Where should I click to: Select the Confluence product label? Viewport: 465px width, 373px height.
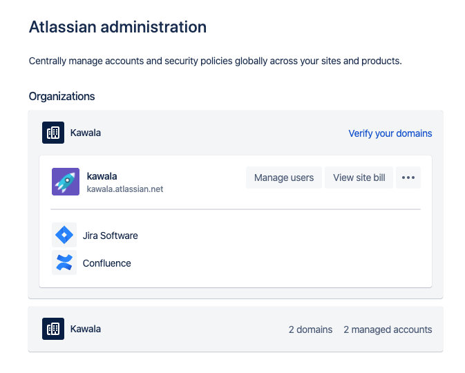point(107,263)
